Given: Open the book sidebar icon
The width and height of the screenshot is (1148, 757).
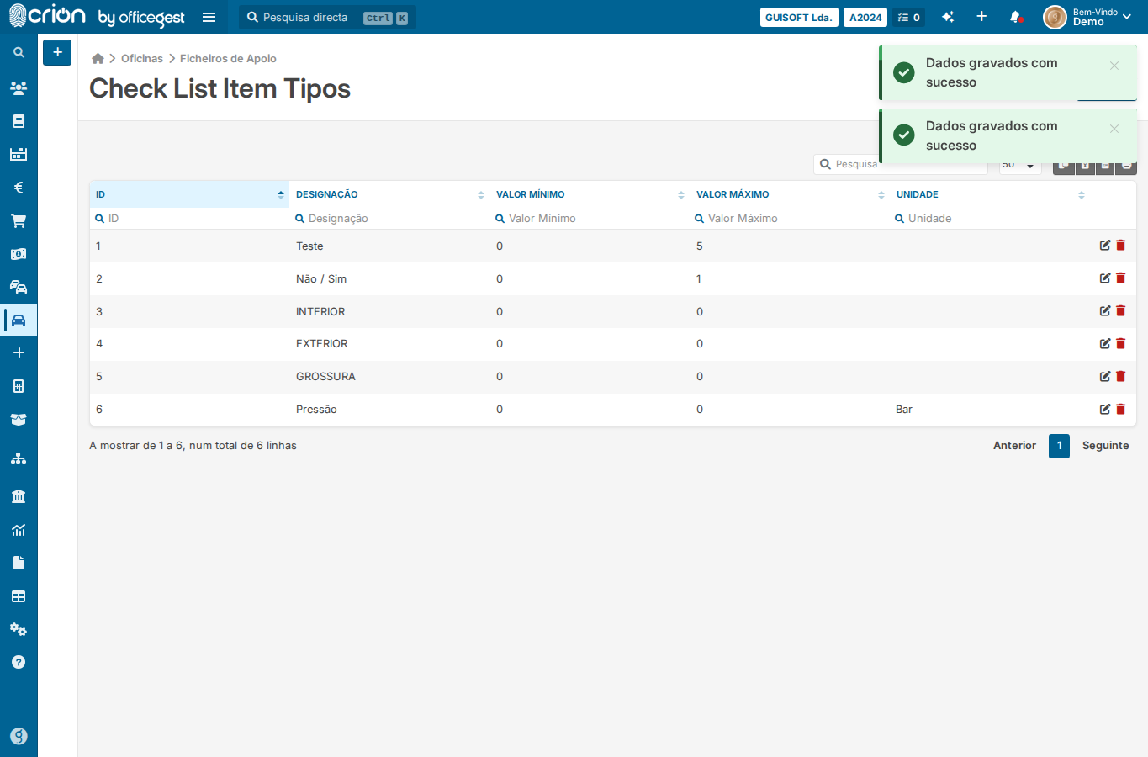Looking at the screenshot, I should pyautogui.click(x=19, y=121).
